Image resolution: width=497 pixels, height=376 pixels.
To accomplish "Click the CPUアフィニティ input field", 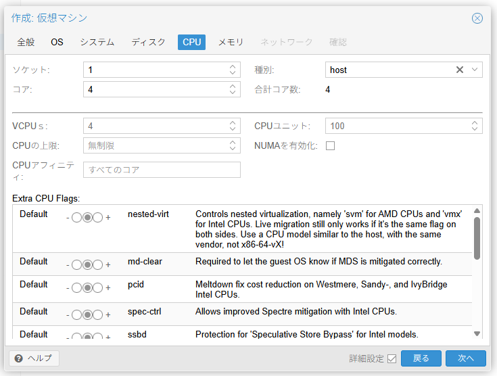I will click(x=162, y=170).
